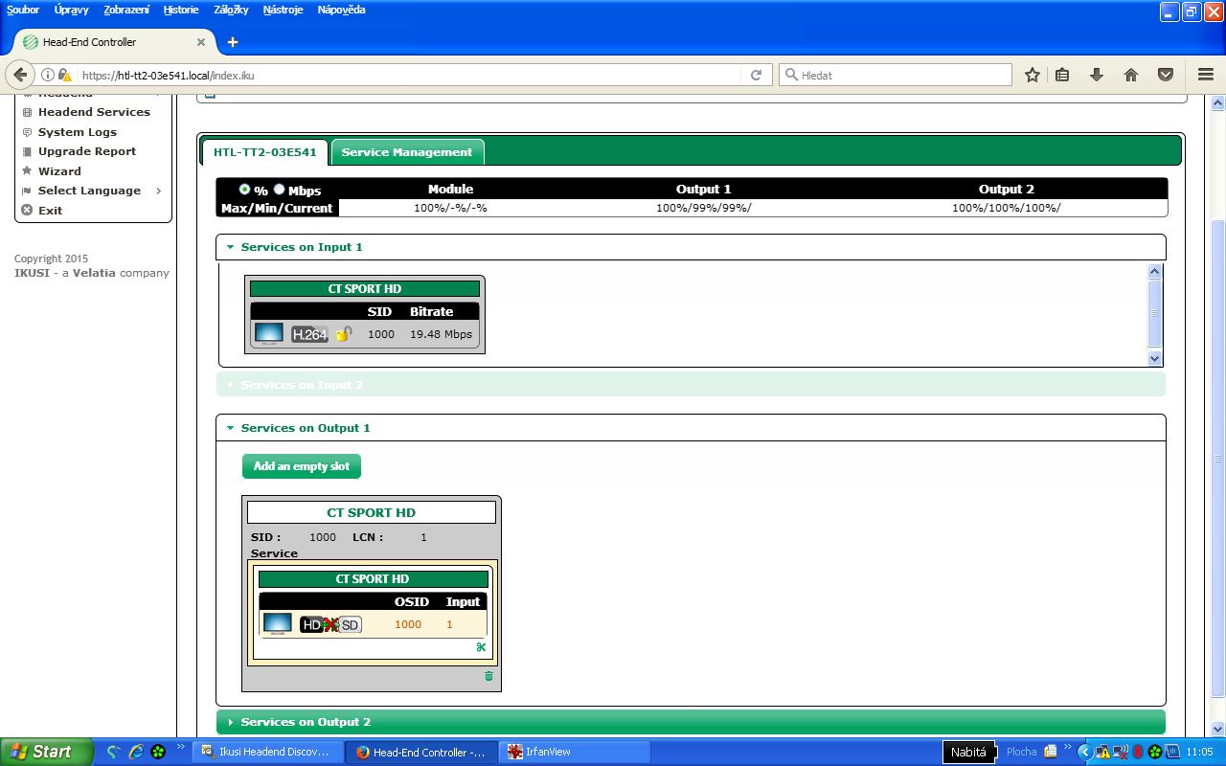Open Upgrade Report from the sidebar
1226x766 pixels.
[86, 151]
